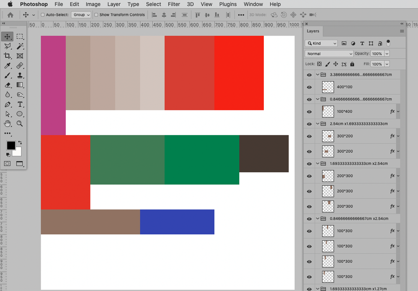418x291 pixels.
Task: Click the foreground color swatch
Action: [x=10, y=145]
